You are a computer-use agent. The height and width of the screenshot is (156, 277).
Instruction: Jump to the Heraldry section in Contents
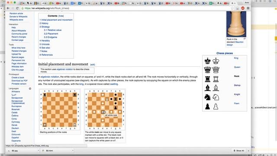(x=45, y=41)
